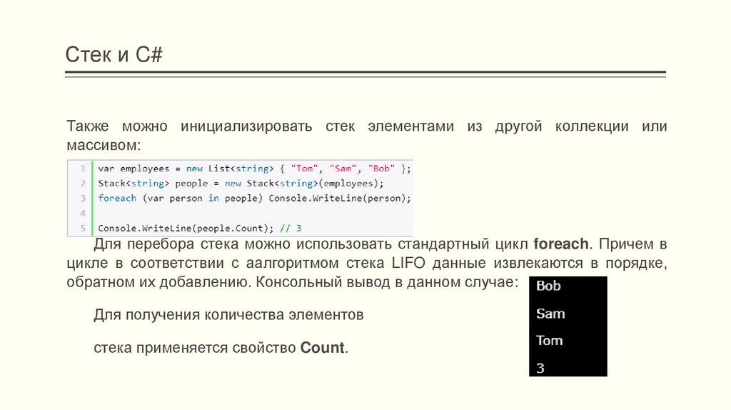Click "Bob" in the black console output

548,286
